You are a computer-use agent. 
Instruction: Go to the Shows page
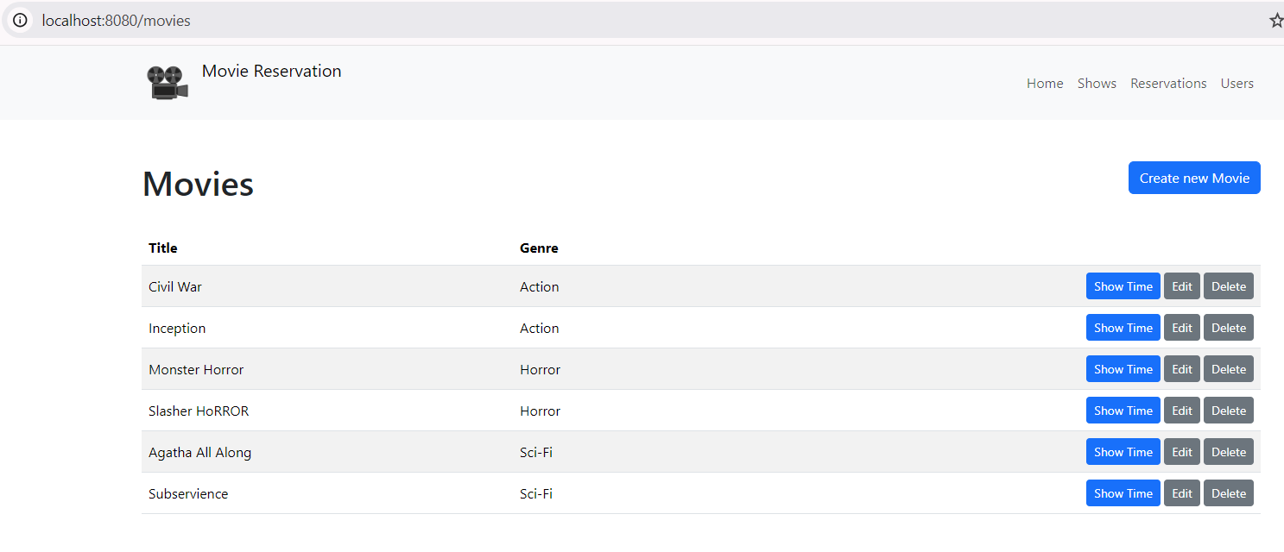point(1097,84)
